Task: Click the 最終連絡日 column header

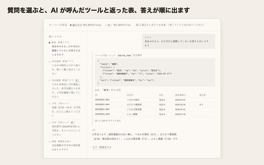Action: (180, 95)
